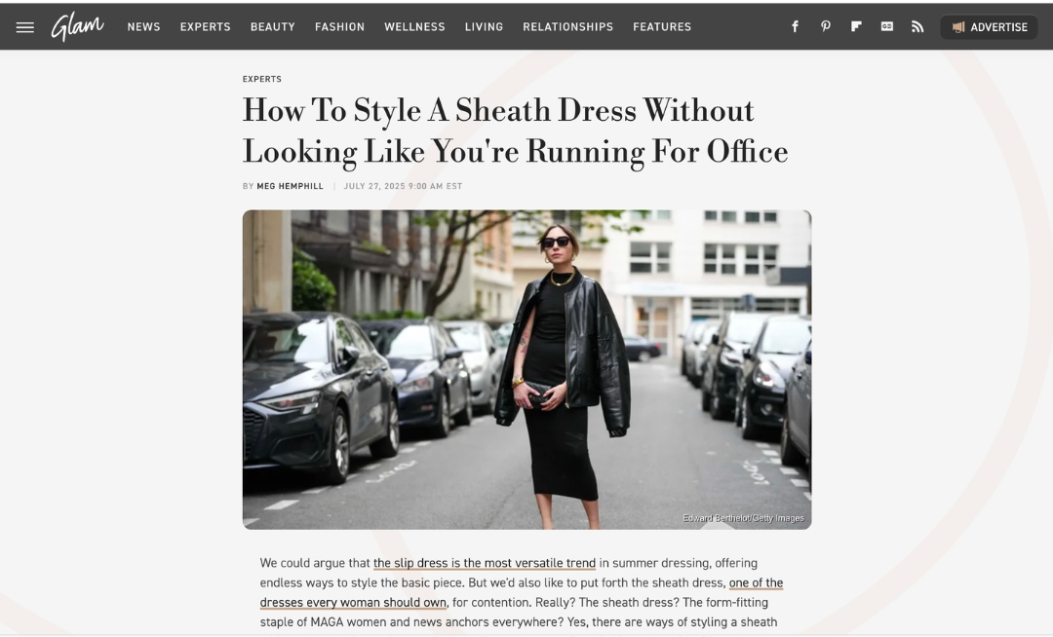Open the News menu item

[x=143, y=27]
